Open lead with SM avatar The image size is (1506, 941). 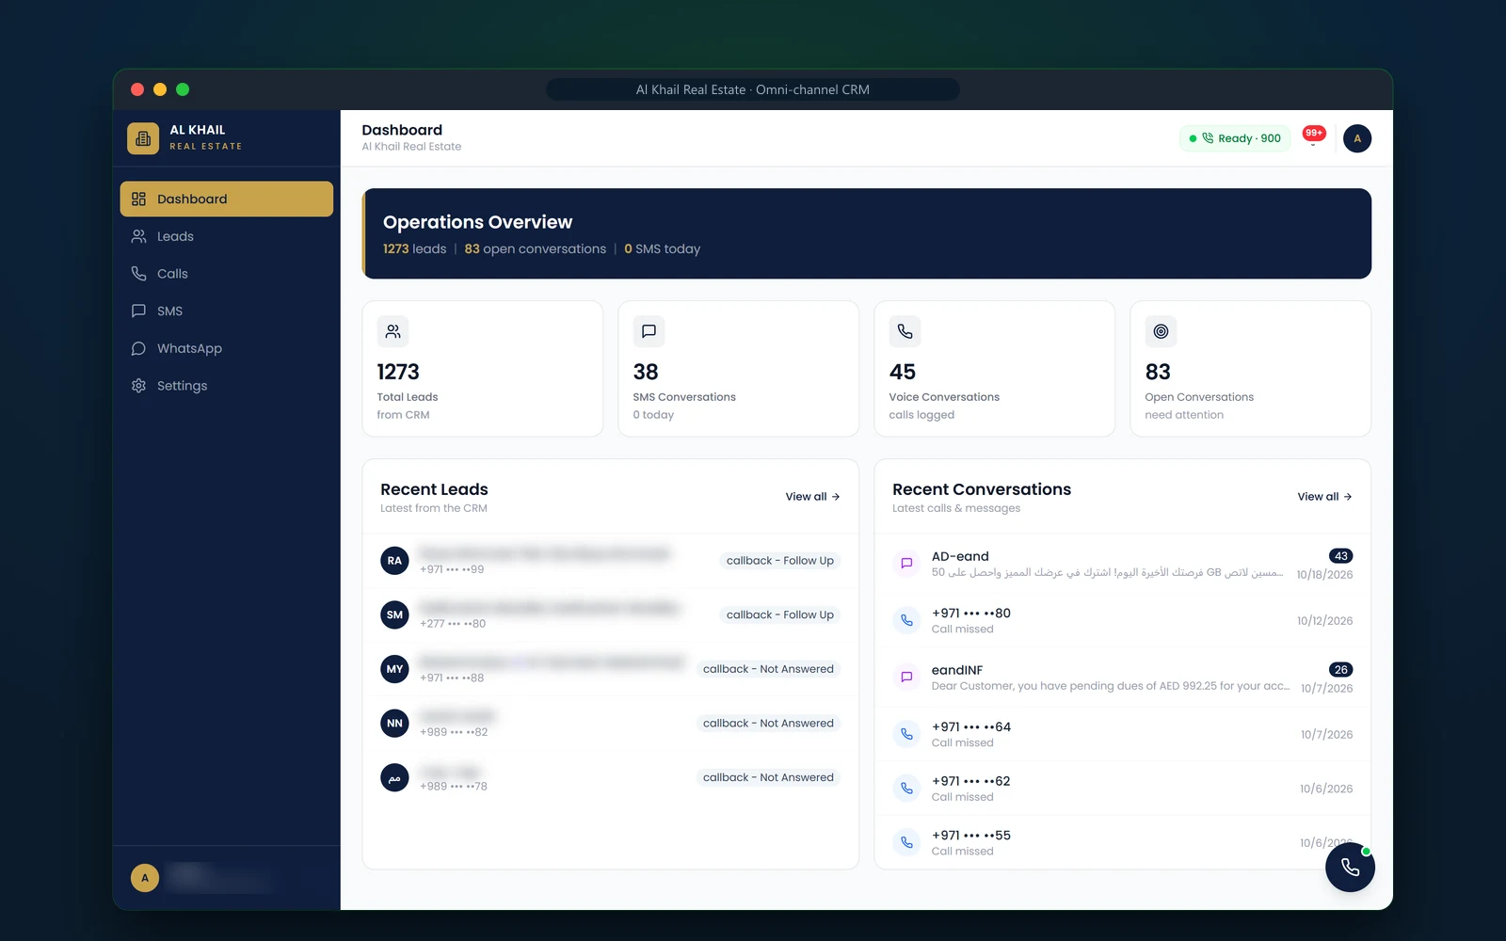click(610, 614)
